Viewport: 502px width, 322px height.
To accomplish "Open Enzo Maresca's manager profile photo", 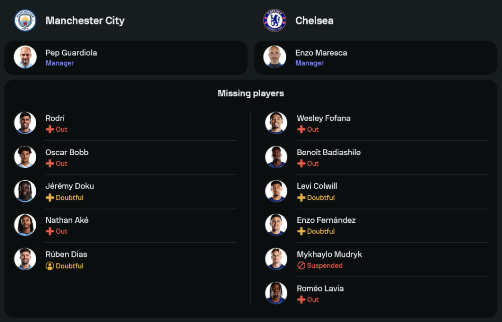I will (x=275, y=57).
